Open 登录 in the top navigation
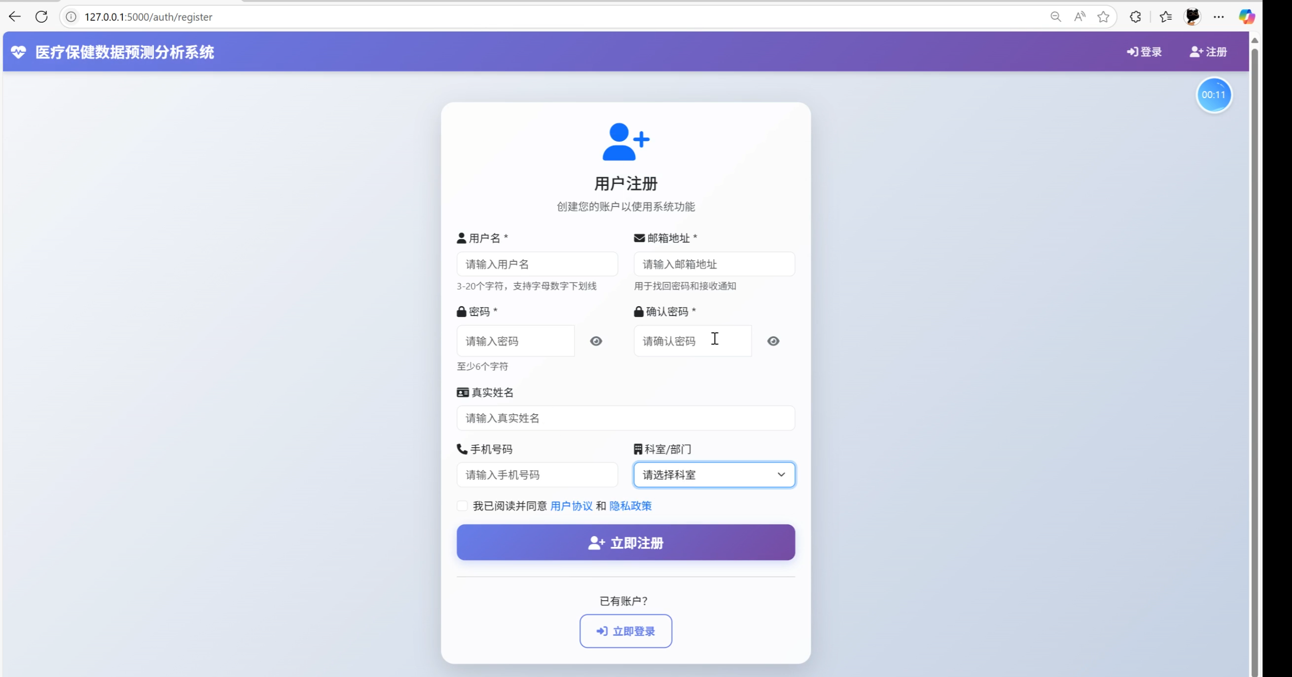This screenshot has width=1292, height=677. (1144, 52)
